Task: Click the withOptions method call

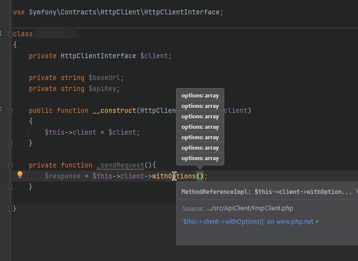Action: tap(174, 176)
